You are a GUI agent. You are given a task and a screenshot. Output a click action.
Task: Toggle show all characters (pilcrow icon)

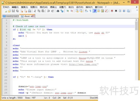(90, 11)
